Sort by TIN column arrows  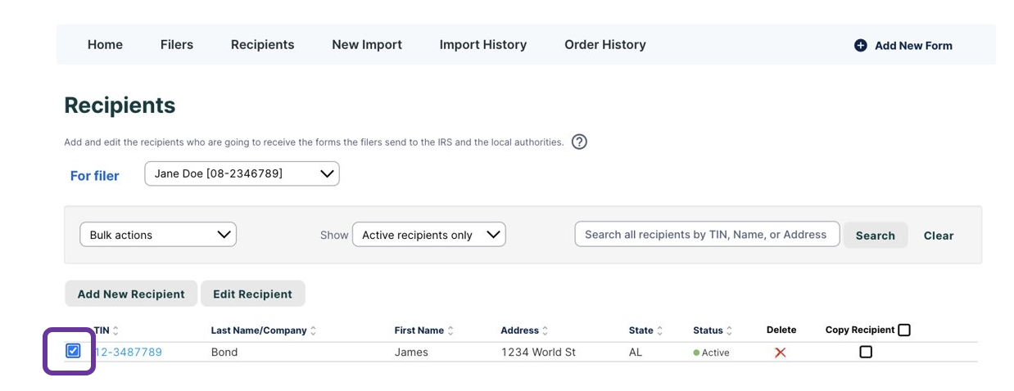[x=115, y=330]
